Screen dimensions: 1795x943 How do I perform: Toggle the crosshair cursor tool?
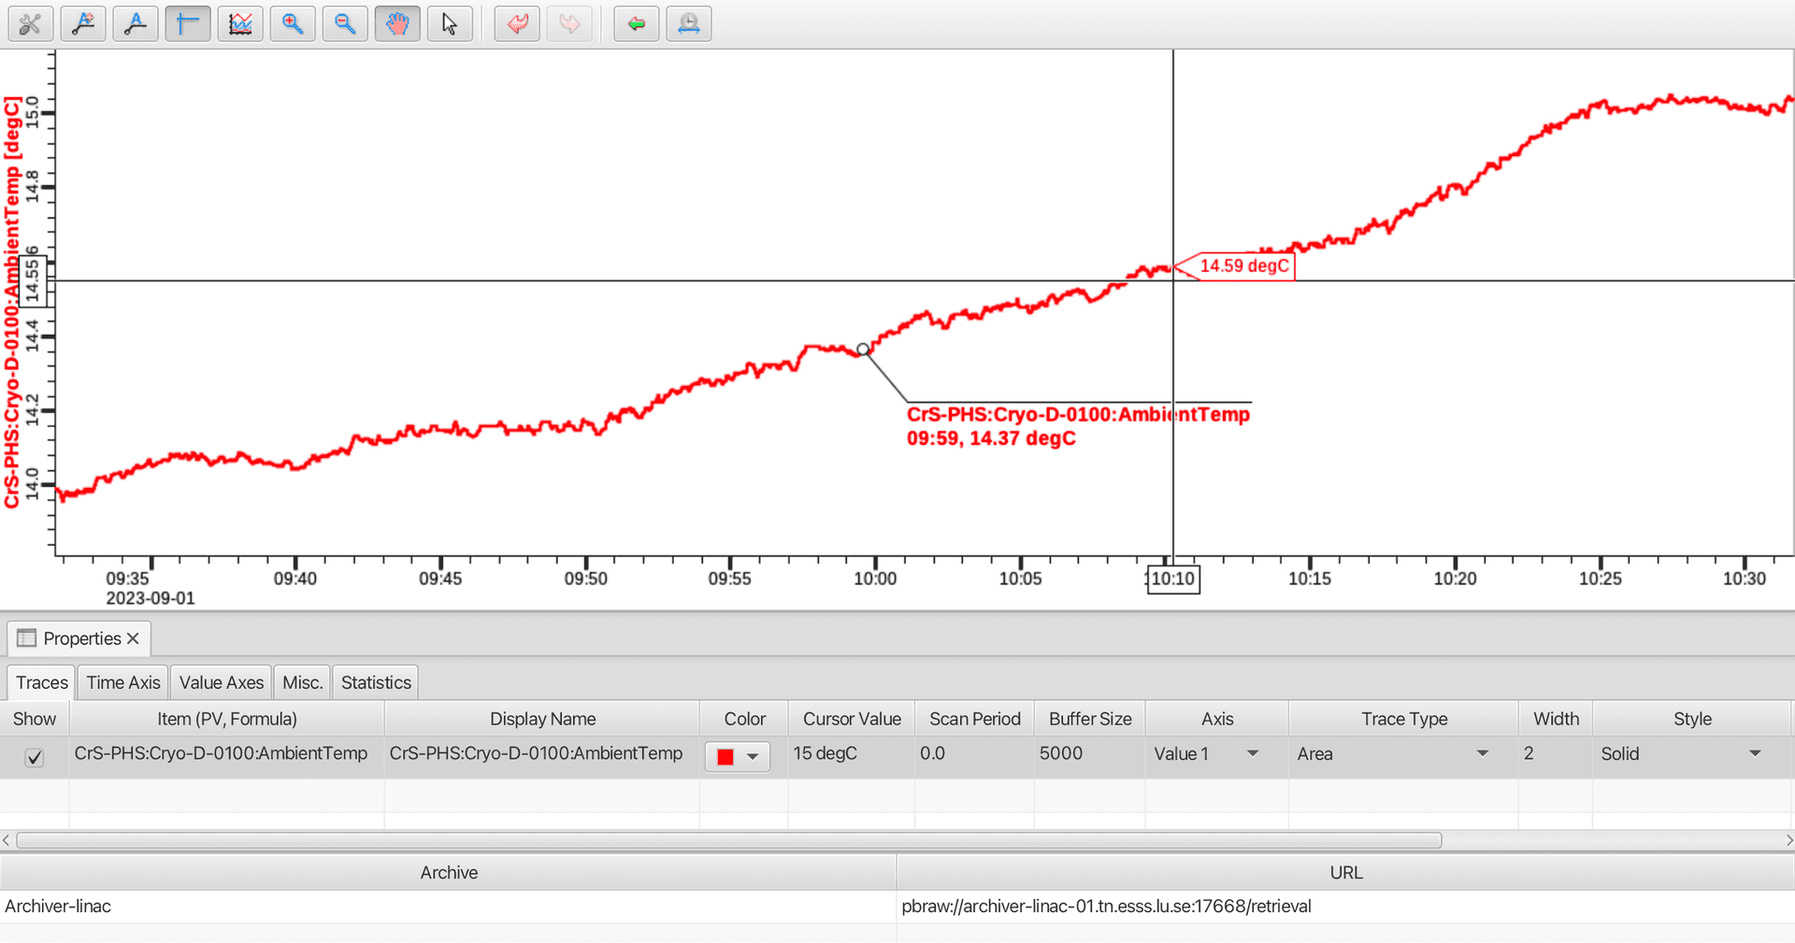(188, 23)
